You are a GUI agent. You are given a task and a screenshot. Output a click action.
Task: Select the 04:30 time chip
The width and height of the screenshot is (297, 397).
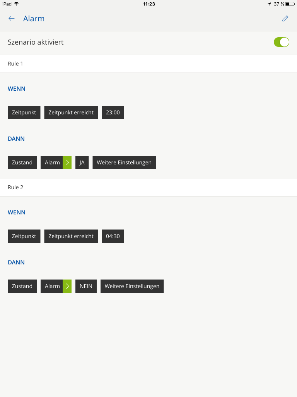(113, 236)
